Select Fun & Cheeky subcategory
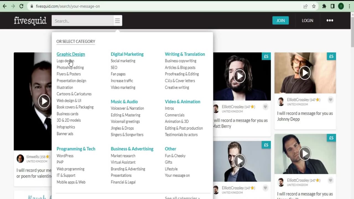 pos(175,156)
